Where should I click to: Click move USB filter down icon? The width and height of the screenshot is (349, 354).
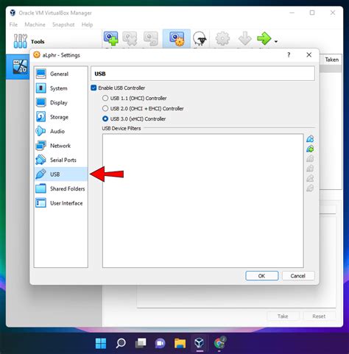(310, 188)
